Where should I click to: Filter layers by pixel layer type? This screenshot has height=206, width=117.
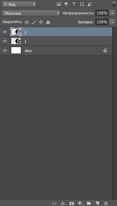(x=59, y=4)
